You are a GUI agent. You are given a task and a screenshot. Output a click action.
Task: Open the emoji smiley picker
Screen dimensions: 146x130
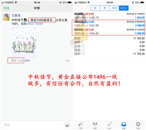coord(67,125)
